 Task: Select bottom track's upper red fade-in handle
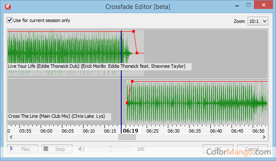(x=132, y=81)
